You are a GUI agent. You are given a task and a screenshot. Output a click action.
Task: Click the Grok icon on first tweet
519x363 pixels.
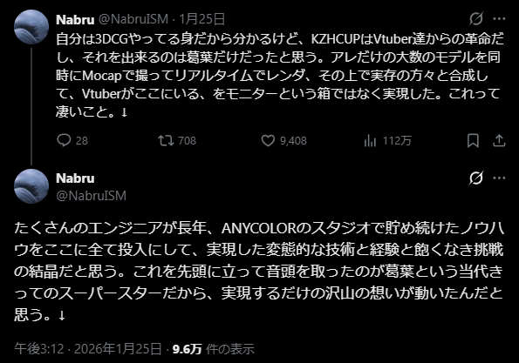tap(476, 18)
